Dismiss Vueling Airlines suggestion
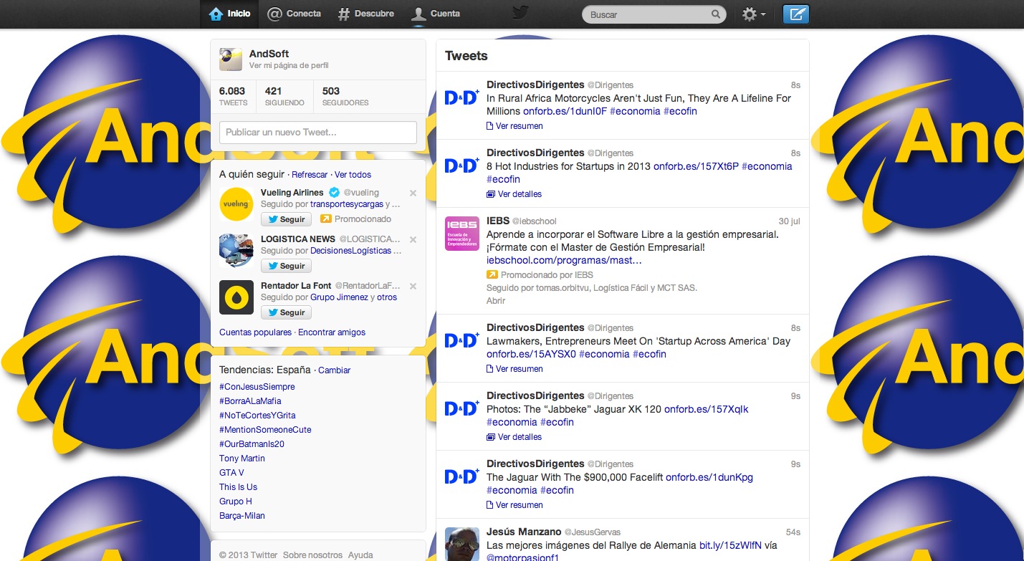This screenshot has width=1024, height=561. point(413,193)
